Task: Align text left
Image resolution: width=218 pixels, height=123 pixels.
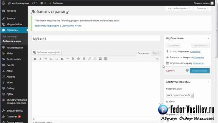Action: coord(73,59)
